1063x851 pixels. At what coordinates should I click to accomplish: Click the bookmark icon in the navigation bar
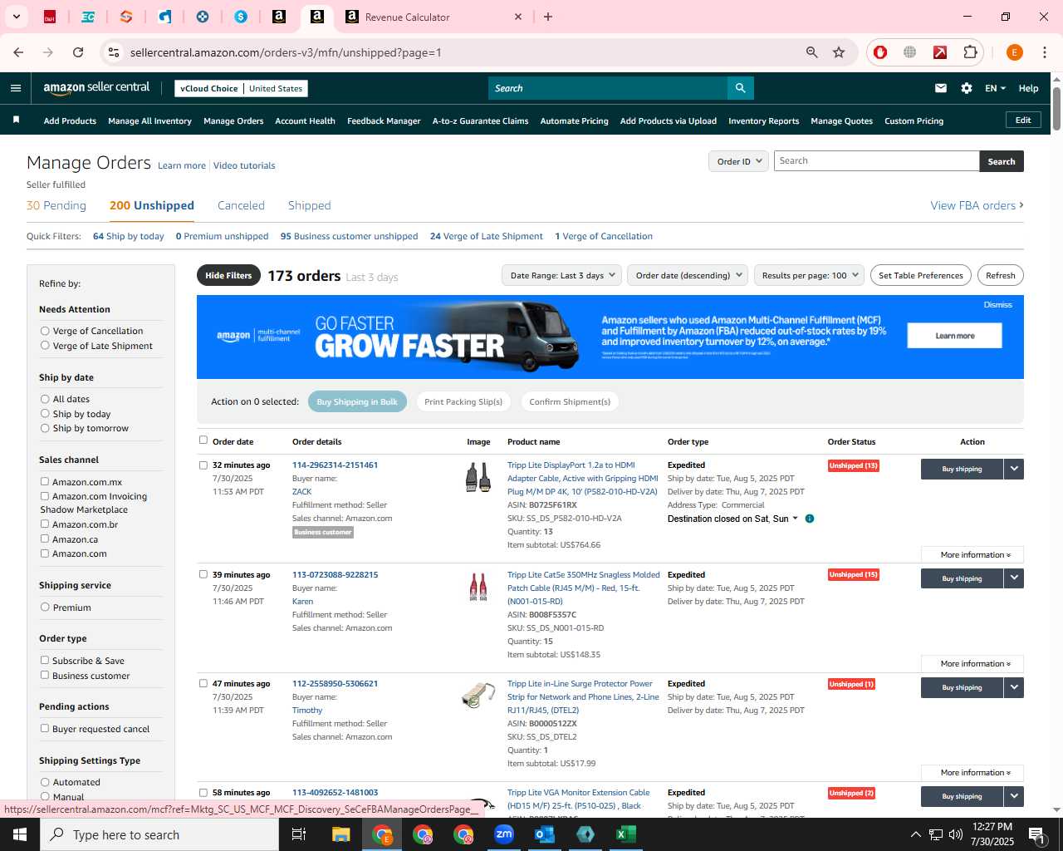[x=16, y=121]
